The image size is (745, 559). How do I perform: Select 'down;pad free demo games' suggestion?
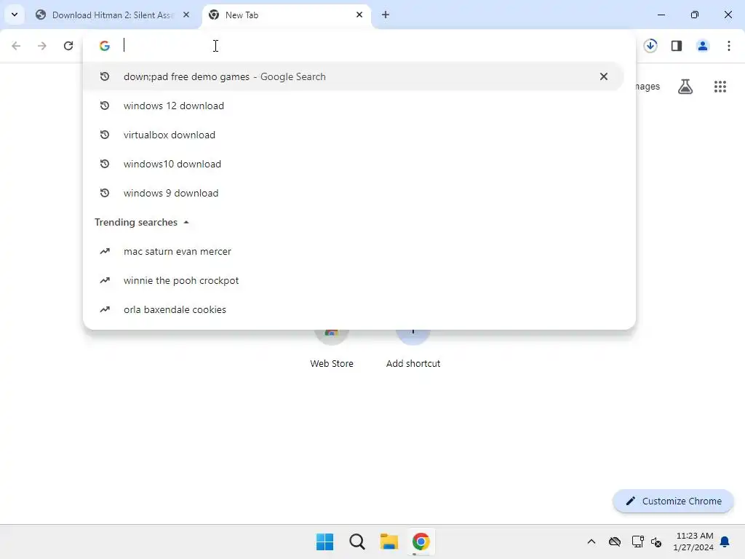tap(354, 76)
